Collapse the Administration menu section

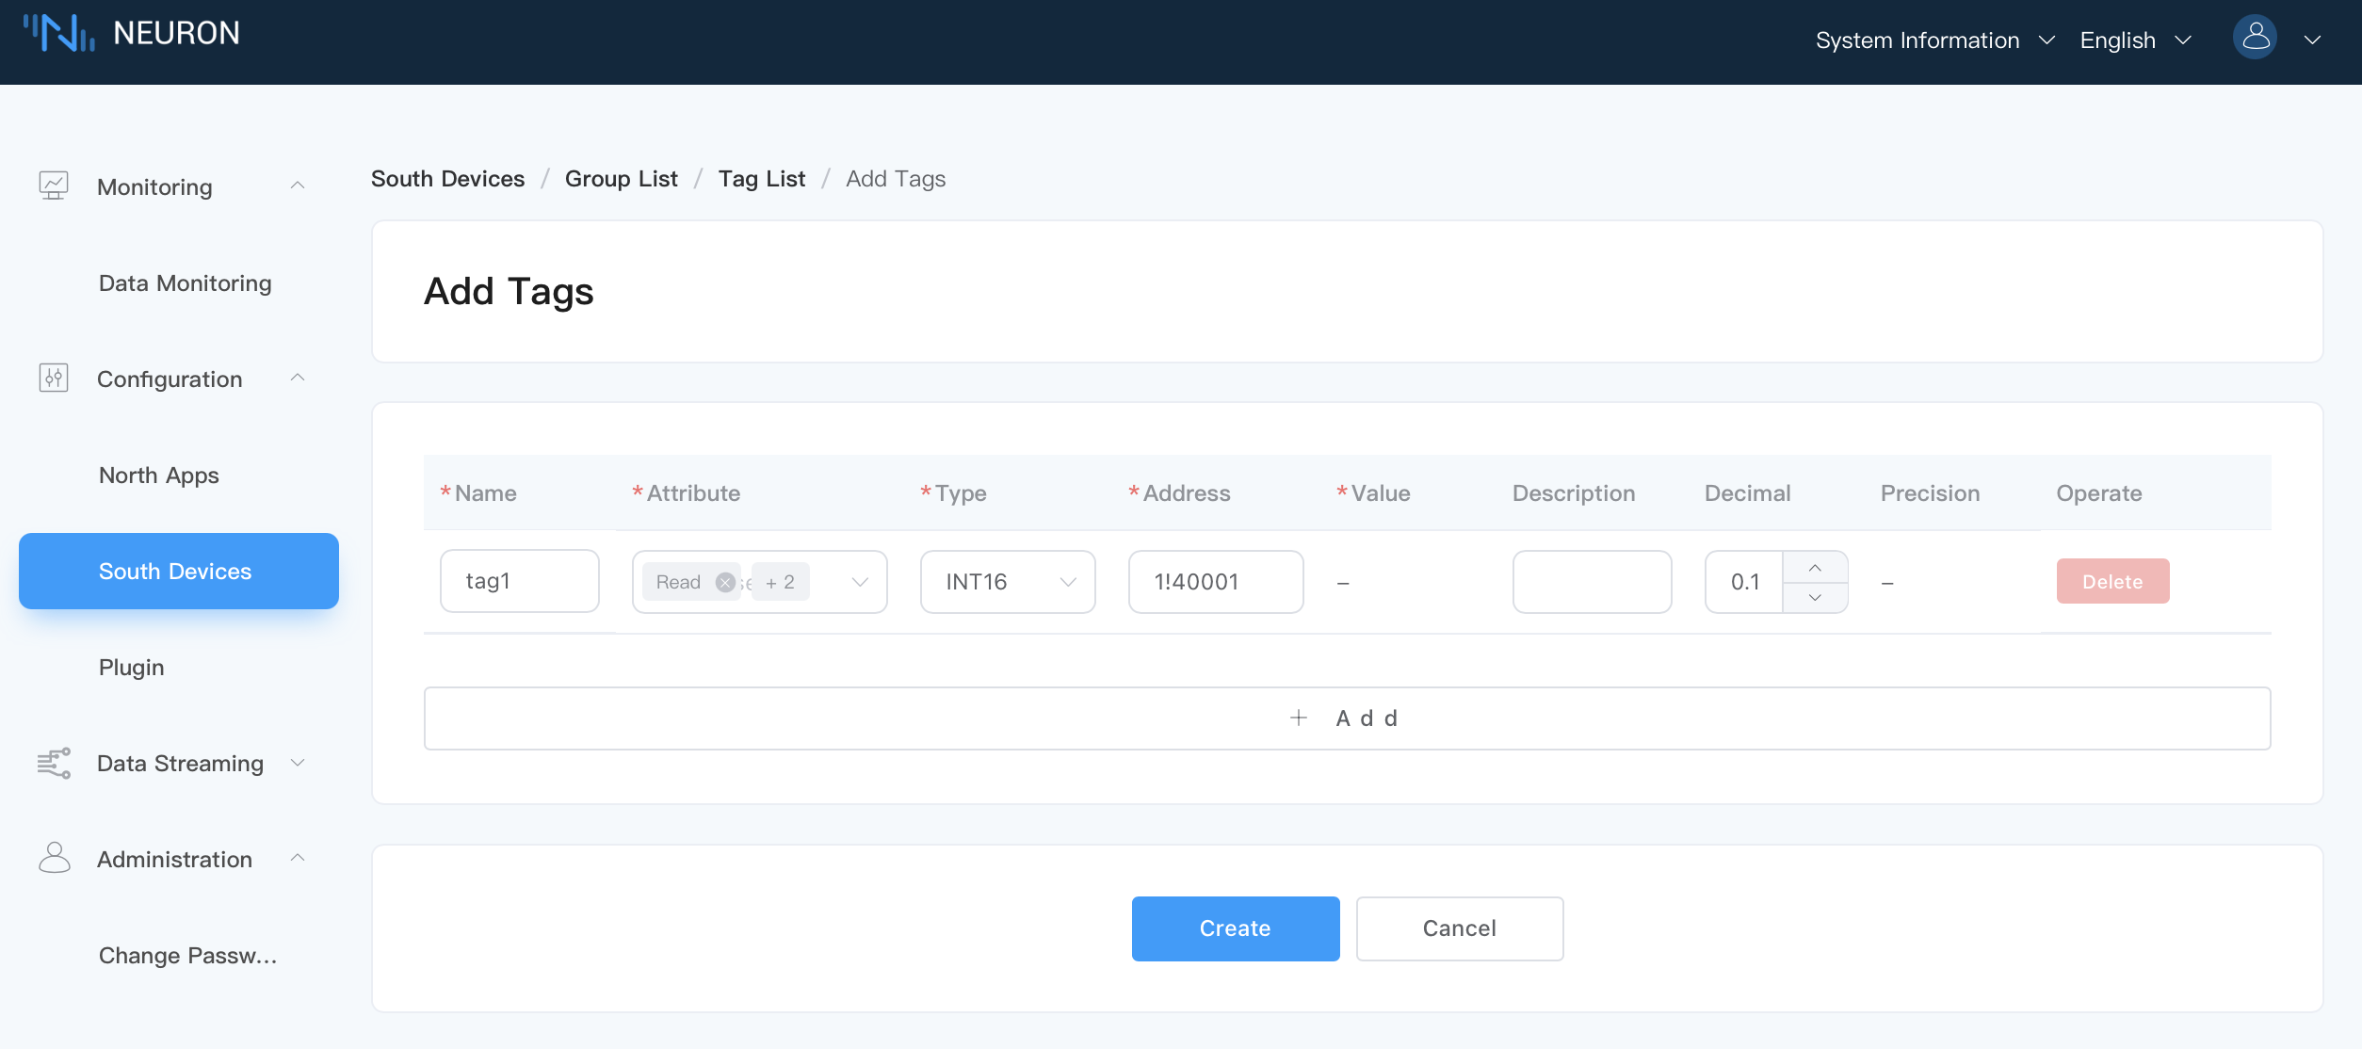tap(298, 858)
